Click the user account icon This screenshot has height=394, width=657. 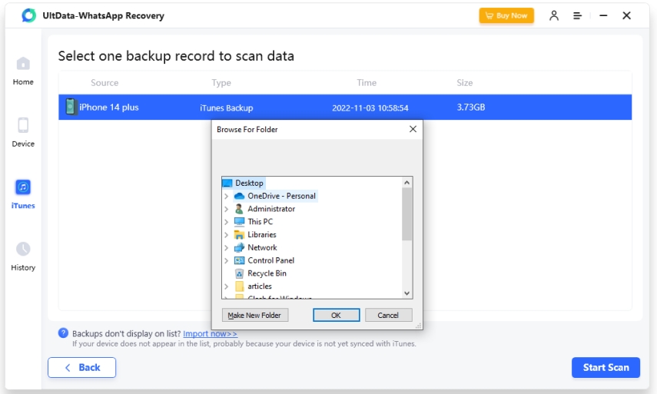pos(554,15)
